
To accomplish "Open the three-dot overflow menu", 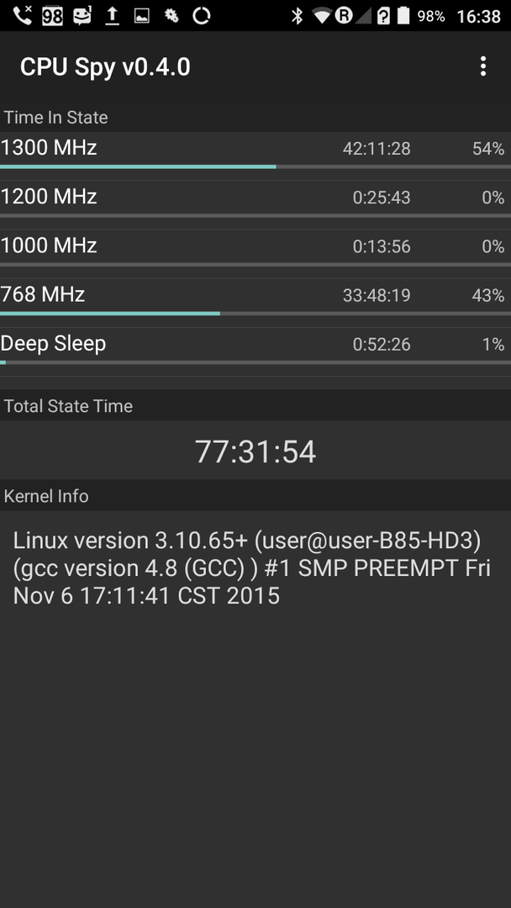I will 483,66.
